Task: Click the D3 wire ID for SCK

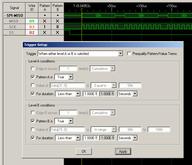Action: pyautogui.click(x=32, y=27)
